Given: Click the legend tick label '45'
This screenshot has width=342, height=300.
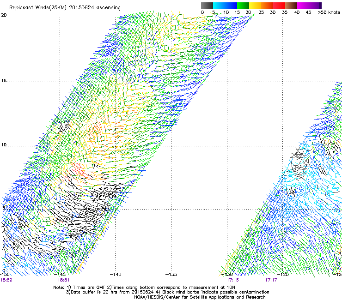Looking at the screenshot, I should tap(308, 12).
